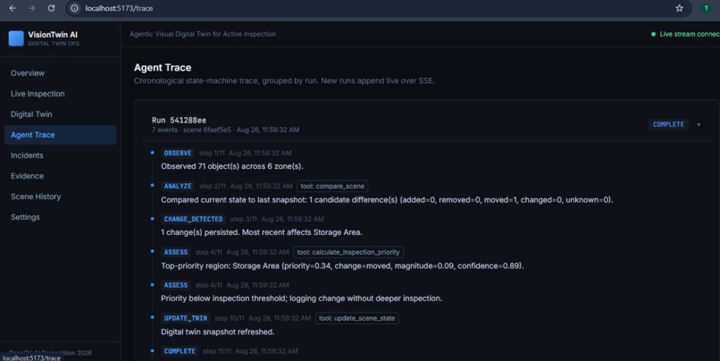
Task: Click the browser back arrow
Action: click(13, 8)
